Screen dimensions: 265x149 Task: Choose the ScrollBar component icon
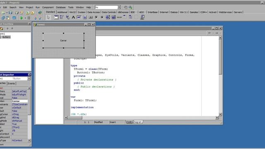[119, 17]
